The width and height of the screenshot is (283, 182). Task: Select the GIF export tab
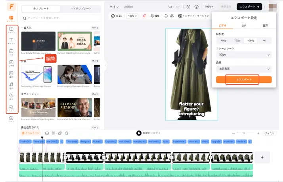coord(244,25)
